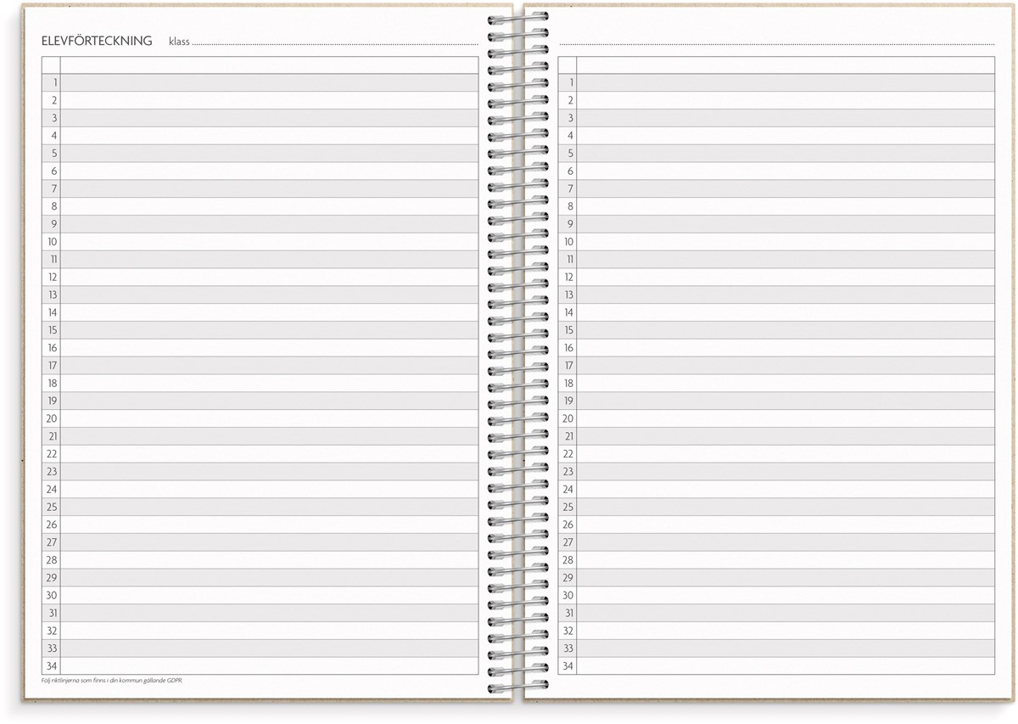The width and height of the screenshot is (1018, 724).
Task: Select the dotted header line on the right page
Action: pyautogui.click(x=776, y=43)
